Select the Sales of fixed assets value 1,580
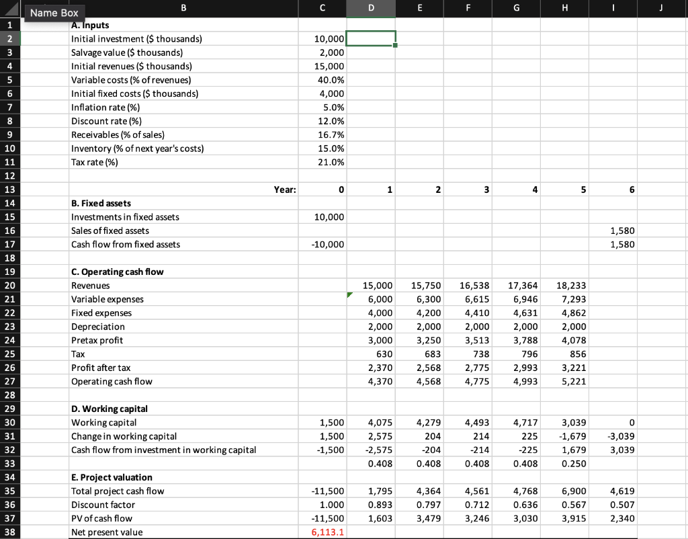This screenshot has height=539, width=688. (613, 231)
